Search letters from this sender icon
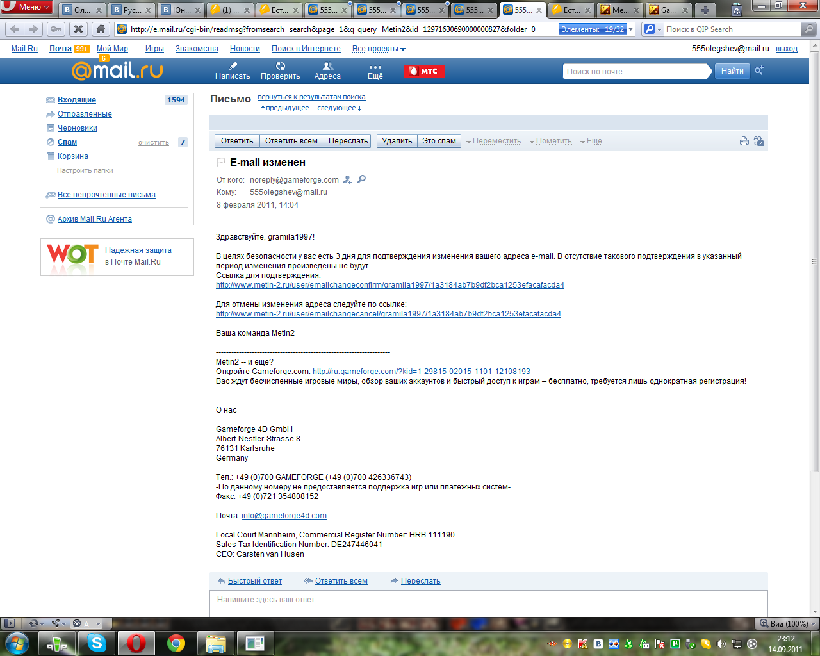This screenshot has width=820, height=656. point(361,179)
